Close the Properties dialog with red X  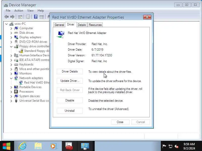(x=147, y=17)
